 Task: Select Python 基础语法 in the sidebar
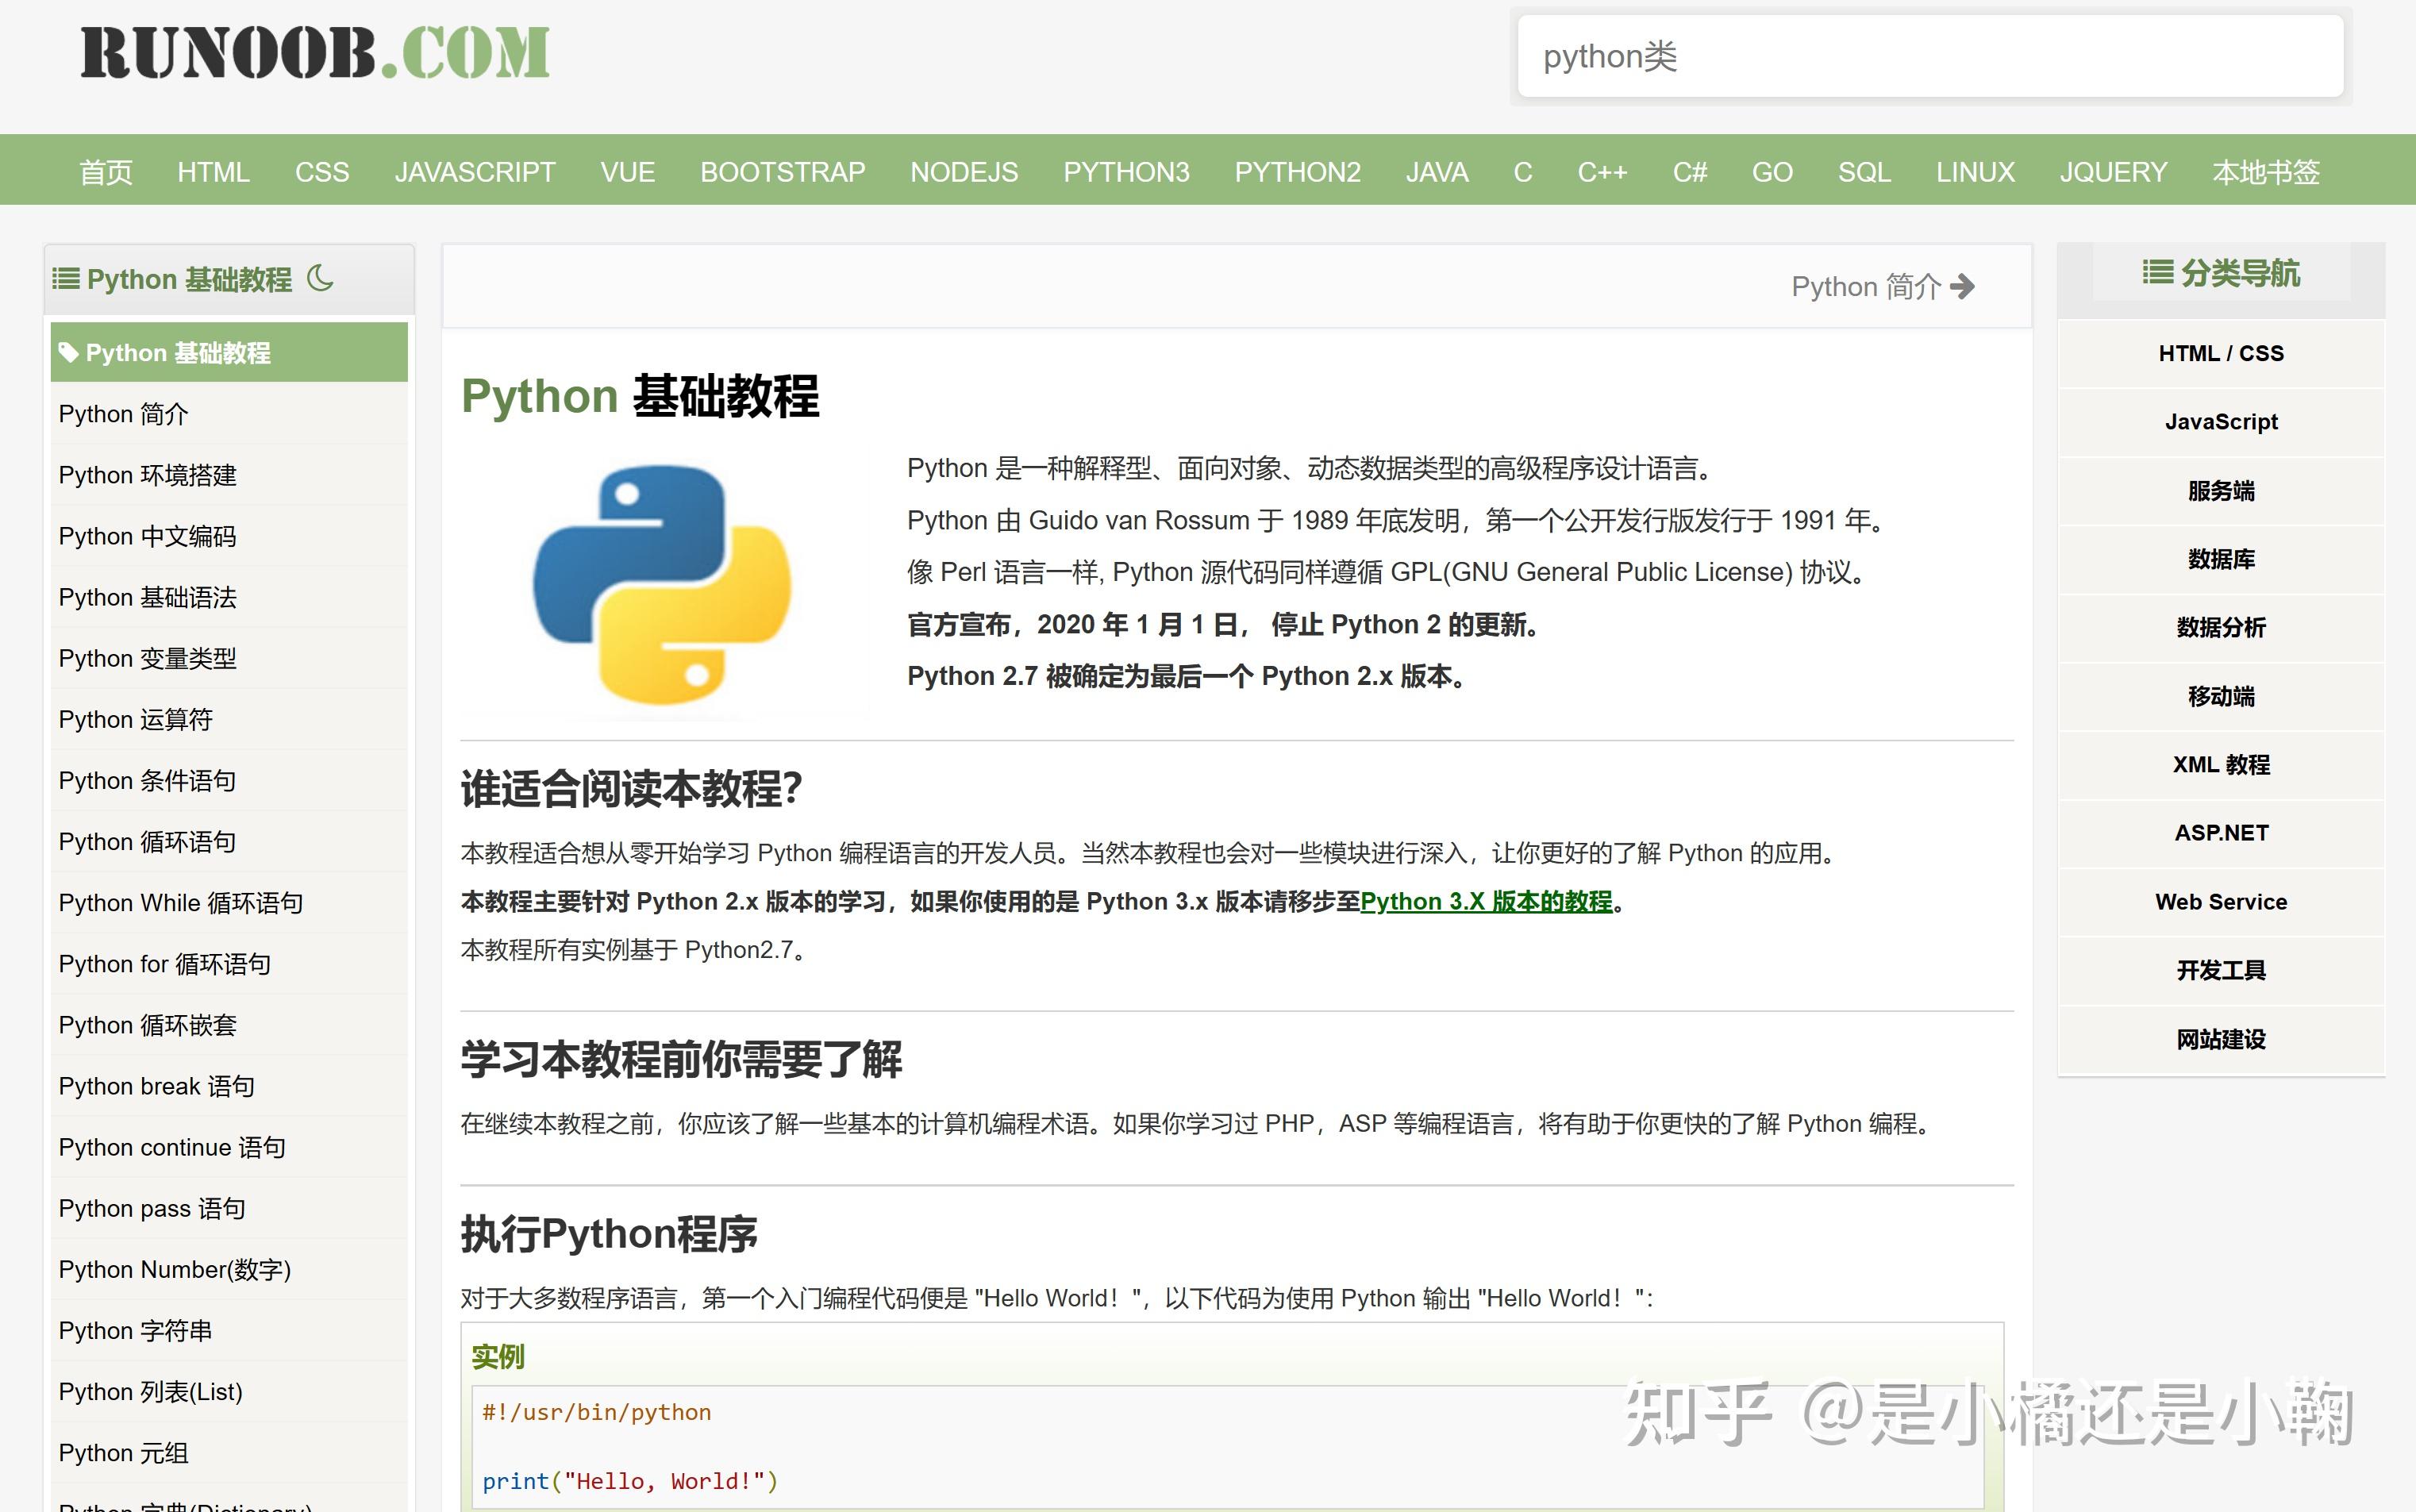[x=229, y=597]
